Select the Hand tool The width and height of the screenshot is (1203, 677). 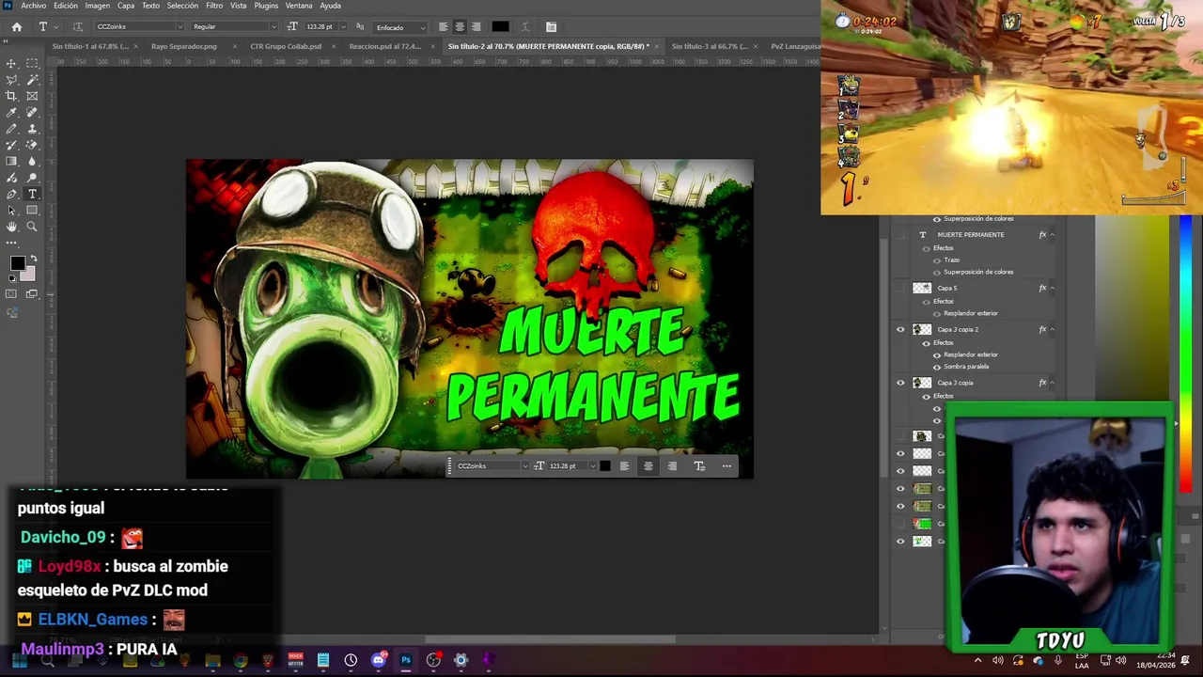point(11,227)
